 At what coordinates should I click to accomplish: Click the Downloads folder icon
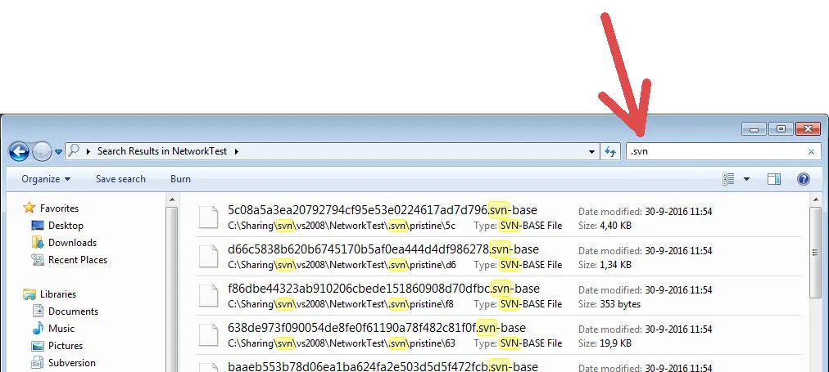[38, 242]
